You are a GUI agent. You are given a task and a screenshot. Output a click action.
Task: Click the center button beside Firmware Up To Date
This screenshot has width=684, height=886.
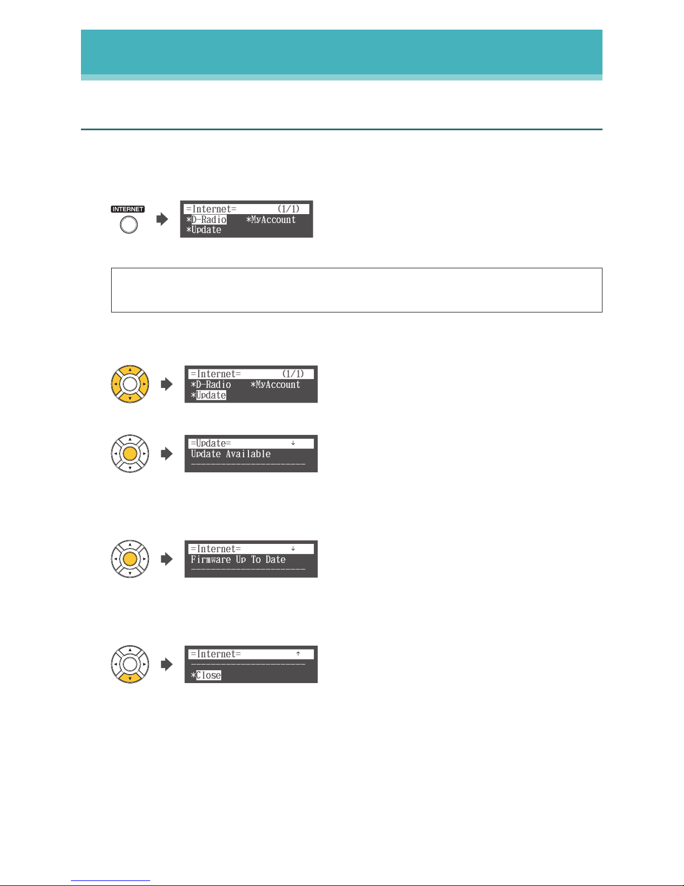point(130,558)
